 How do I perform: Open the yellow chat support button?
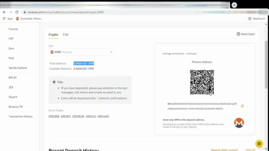pos(259,143)
